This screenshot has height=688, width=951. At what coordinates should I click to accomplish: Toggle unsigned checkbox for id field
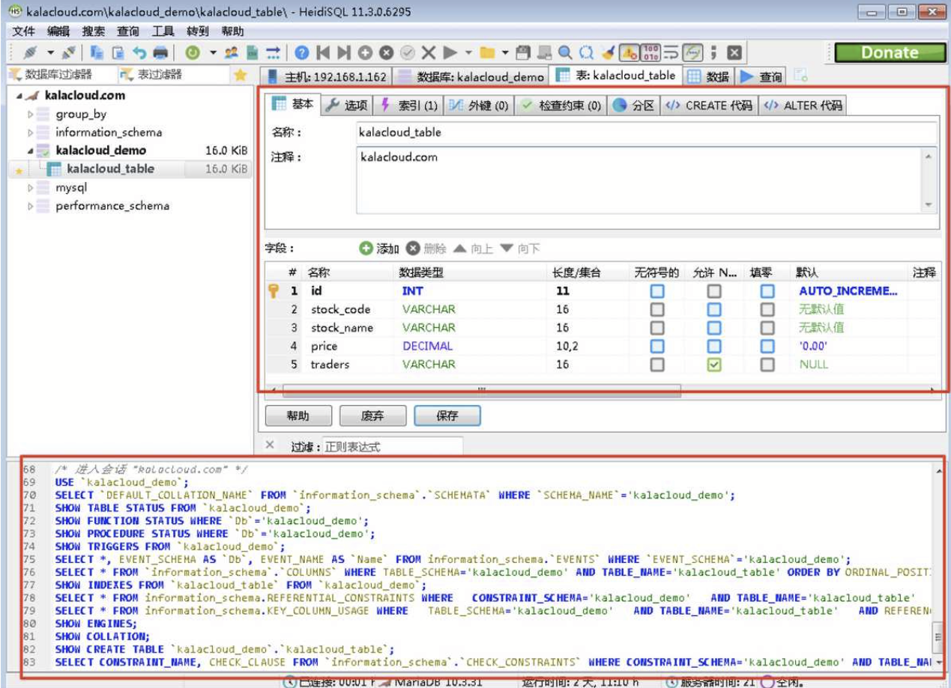(657, 291)
